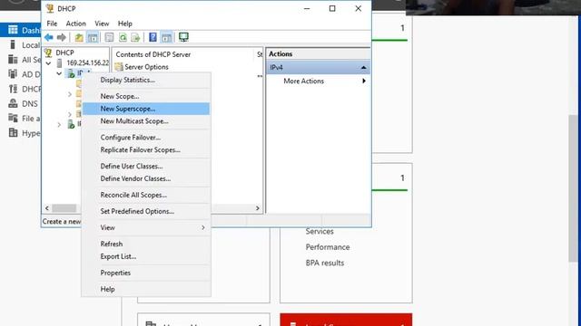
Task: Expand the second IP node's chevron
Action: coord(59,125)
